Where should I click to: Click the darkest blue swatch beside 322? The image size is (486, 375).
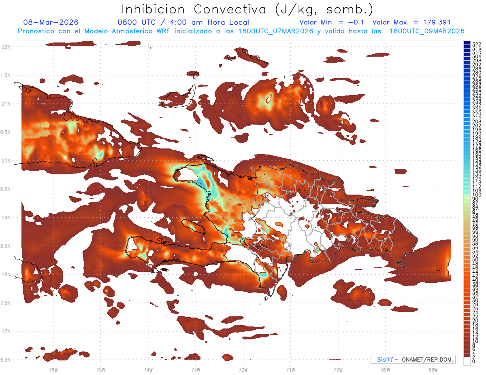pyautogui.click(x=467, y=43)
